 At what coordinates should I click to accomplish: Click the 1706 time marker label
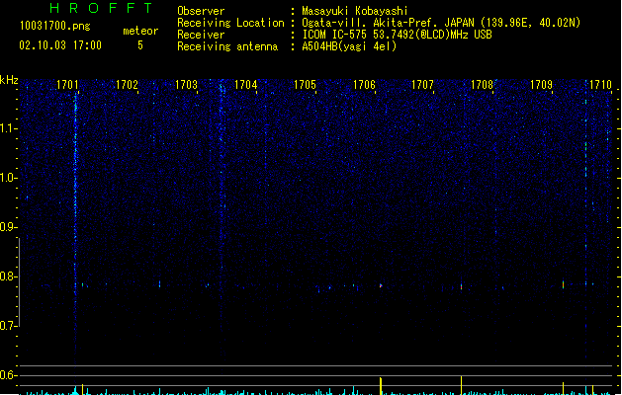(x=364, y=85)
